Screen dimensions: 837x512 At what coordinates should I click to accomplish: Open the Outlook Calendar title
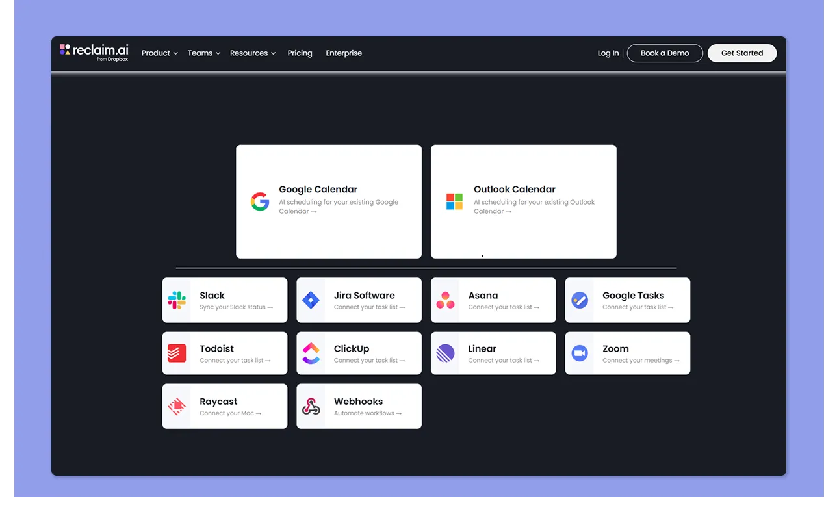pyautogui.click(x=515, y=189)
